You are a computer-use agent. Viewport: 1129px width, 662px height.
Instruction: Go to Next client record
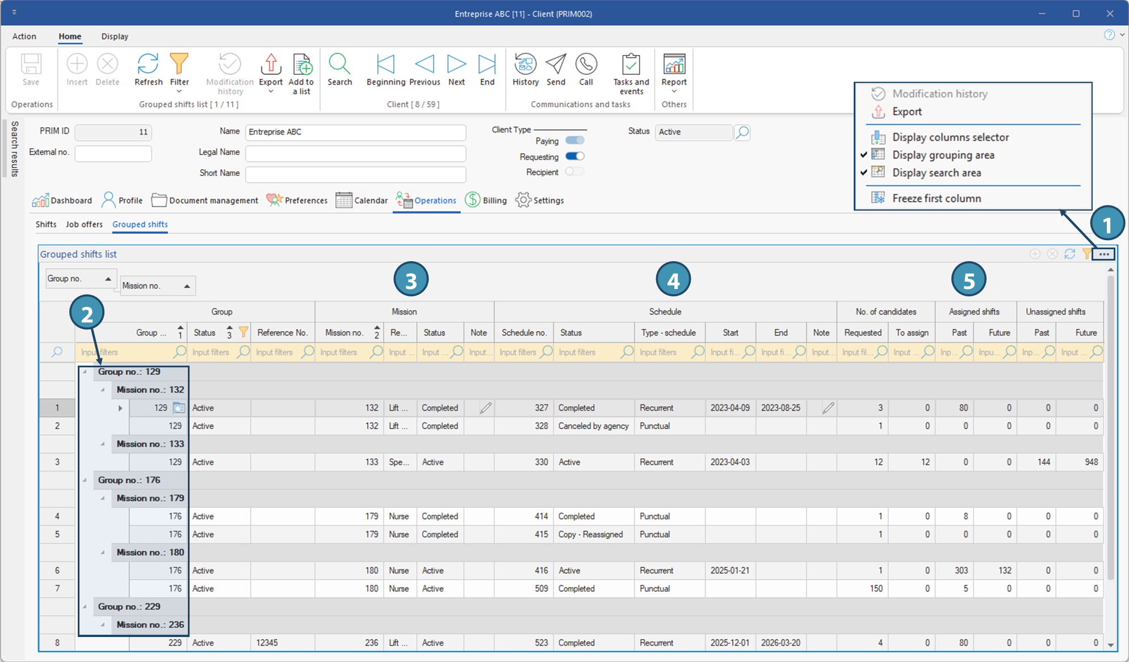456,64
